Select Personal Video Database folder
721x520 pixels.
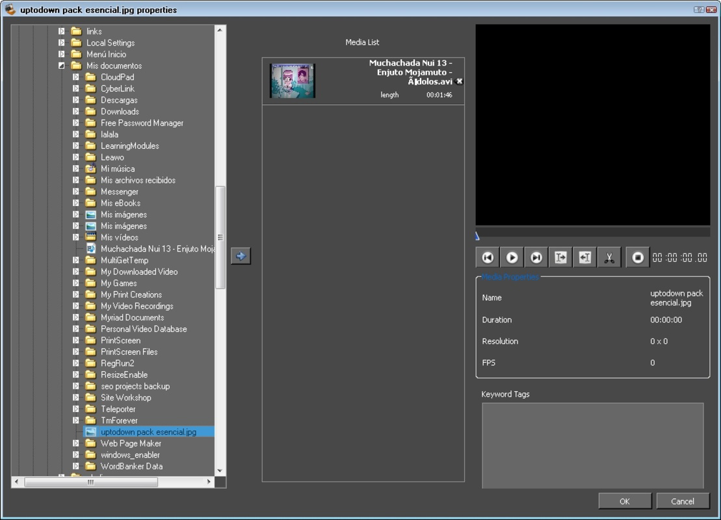click(x=144, y=329)
